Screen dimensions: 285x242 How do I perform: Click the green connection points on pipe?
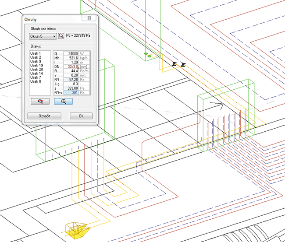(x=147, y=55)
